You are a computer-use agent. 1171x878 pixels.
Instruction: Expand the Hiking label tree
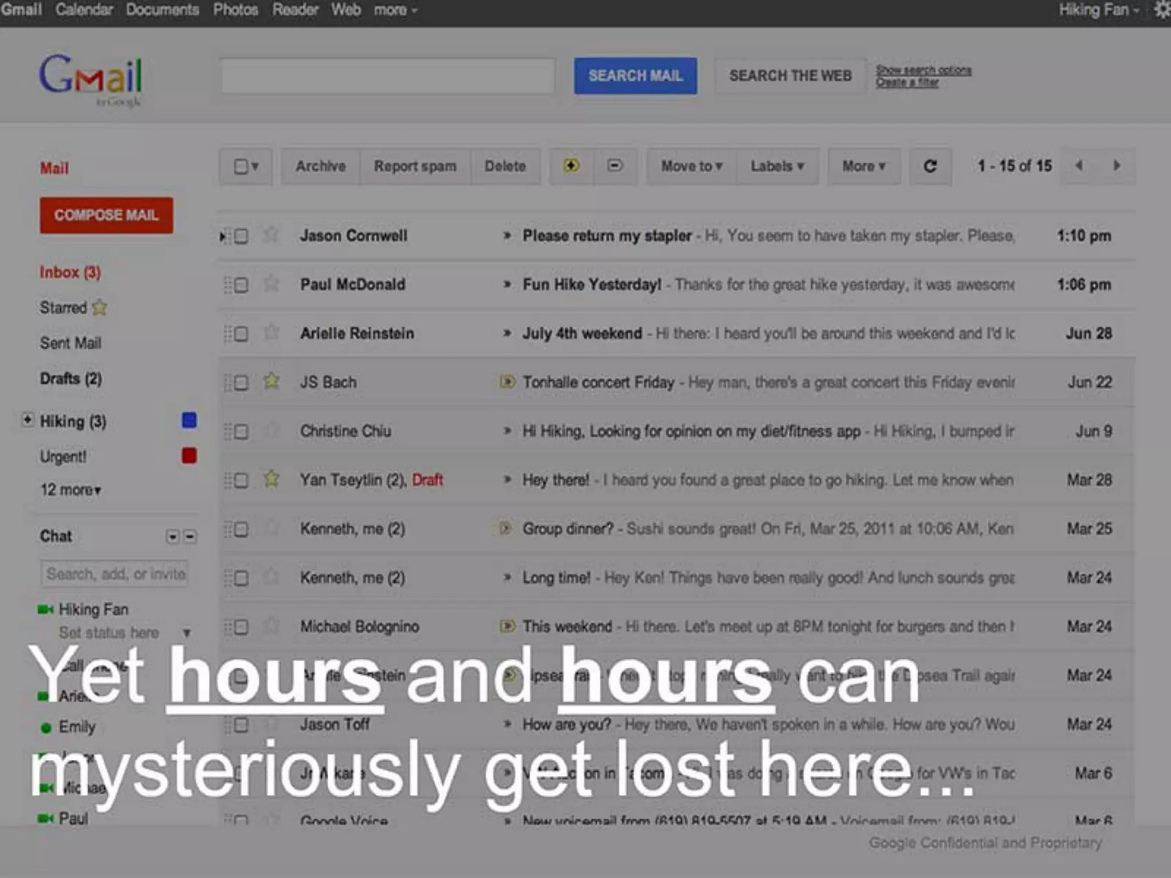pos(27,420)
